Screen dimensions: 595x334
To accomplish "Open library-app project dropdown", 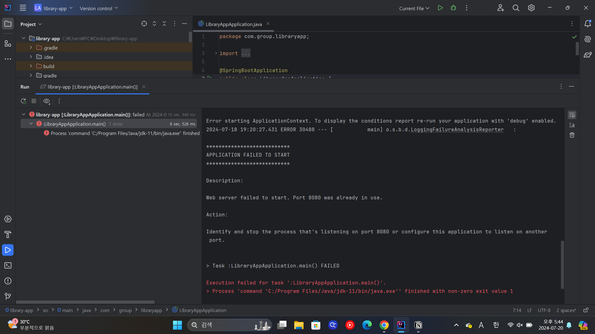I will click(53, 8).
